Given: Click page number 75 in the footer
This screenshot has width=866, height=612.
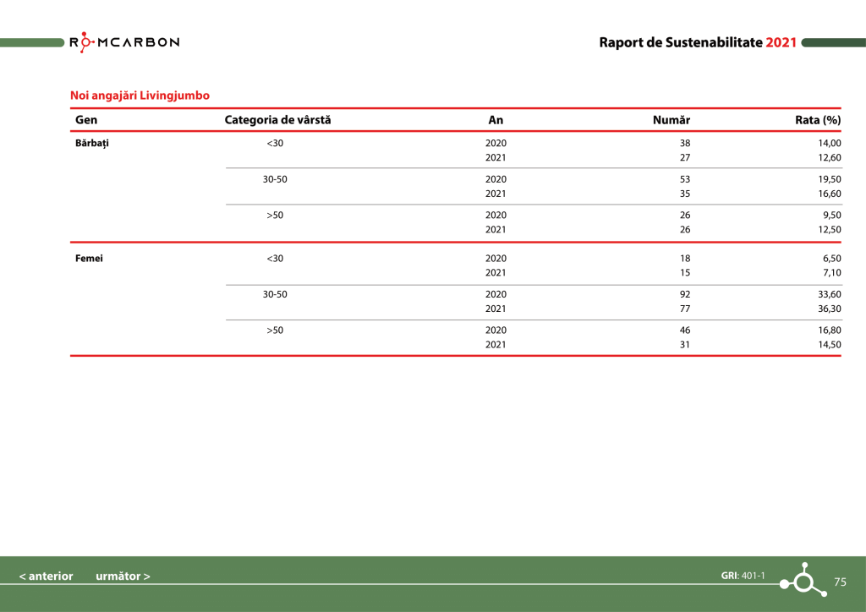Looking at the screenshot, I should [x=840, y=582].
